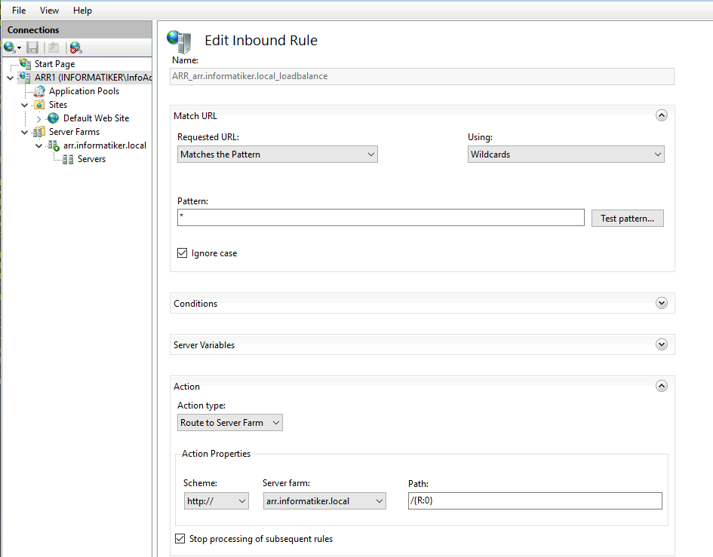This screenshot has width=713, height=557.
Task: Open the View menu
Action: 49,10
